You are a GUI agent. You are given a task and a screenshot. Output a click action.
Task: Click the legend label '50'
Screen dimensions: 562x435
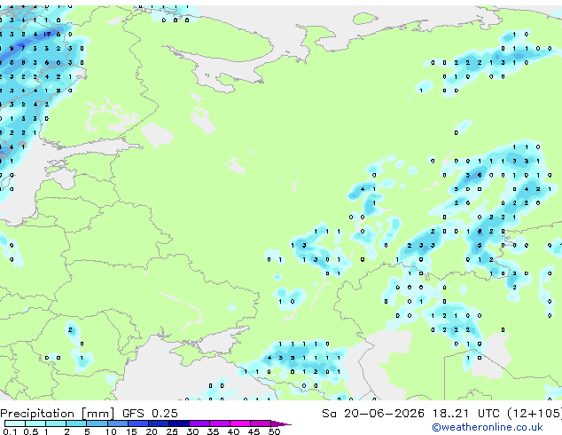point(274,431)
